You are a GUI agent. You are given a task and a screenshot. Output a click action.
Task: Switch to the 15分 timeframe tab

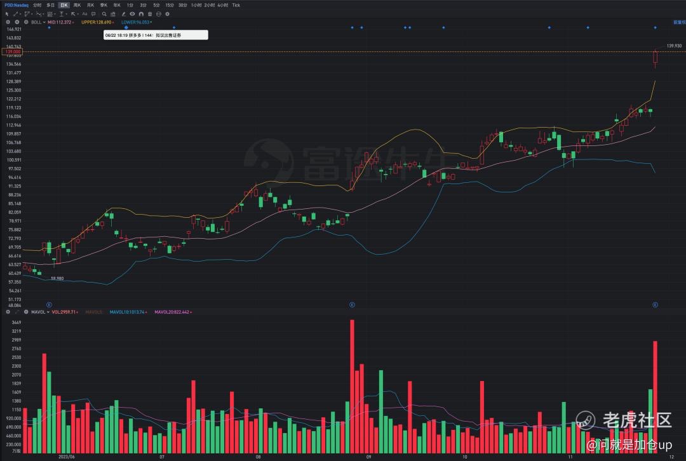pos(170,5)
